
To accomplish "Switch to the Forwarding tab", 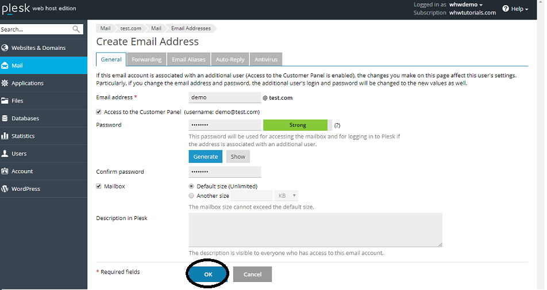I will pyautogui.click(x=147, y=60).
